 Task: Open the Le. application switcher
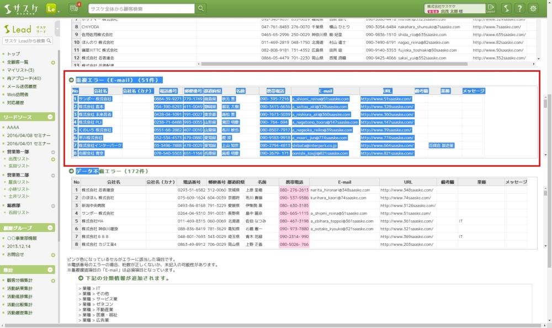52,8
